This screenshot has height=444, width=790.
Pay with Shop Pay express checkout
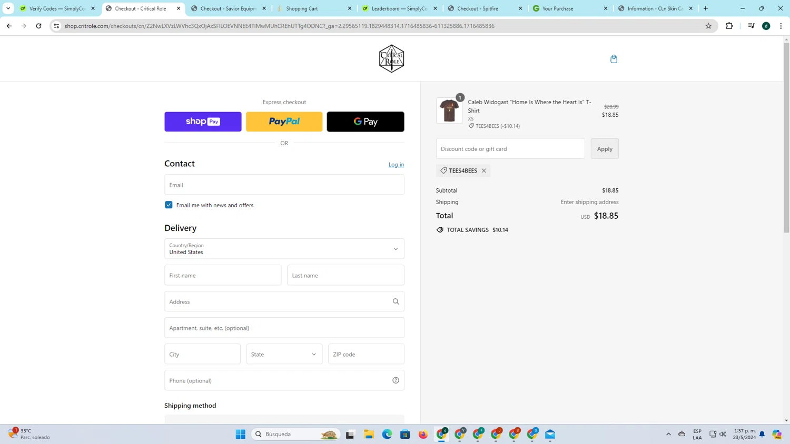(x=203, y=122)
